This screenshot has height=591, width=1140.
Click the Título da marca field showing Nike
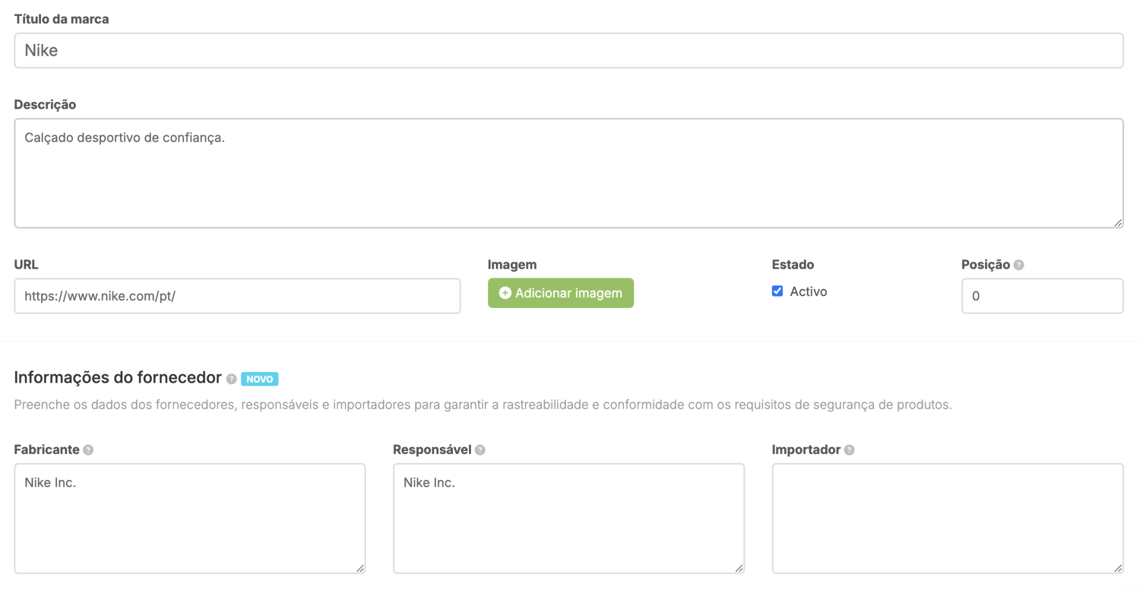(x=569, y=50)
